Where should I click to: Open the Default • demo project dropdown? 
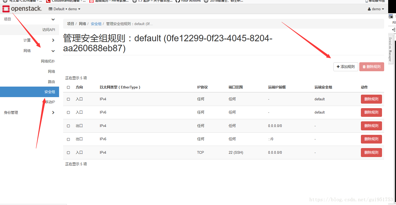pos(64,9)
